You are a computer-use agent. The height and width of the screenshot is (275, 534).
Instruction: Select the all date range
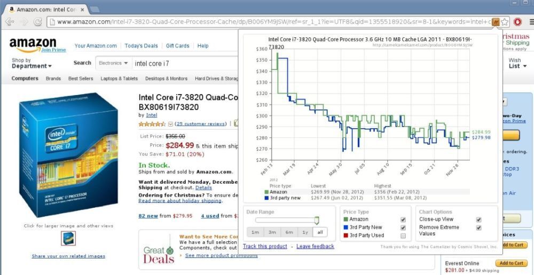click(x=320, y=232)
